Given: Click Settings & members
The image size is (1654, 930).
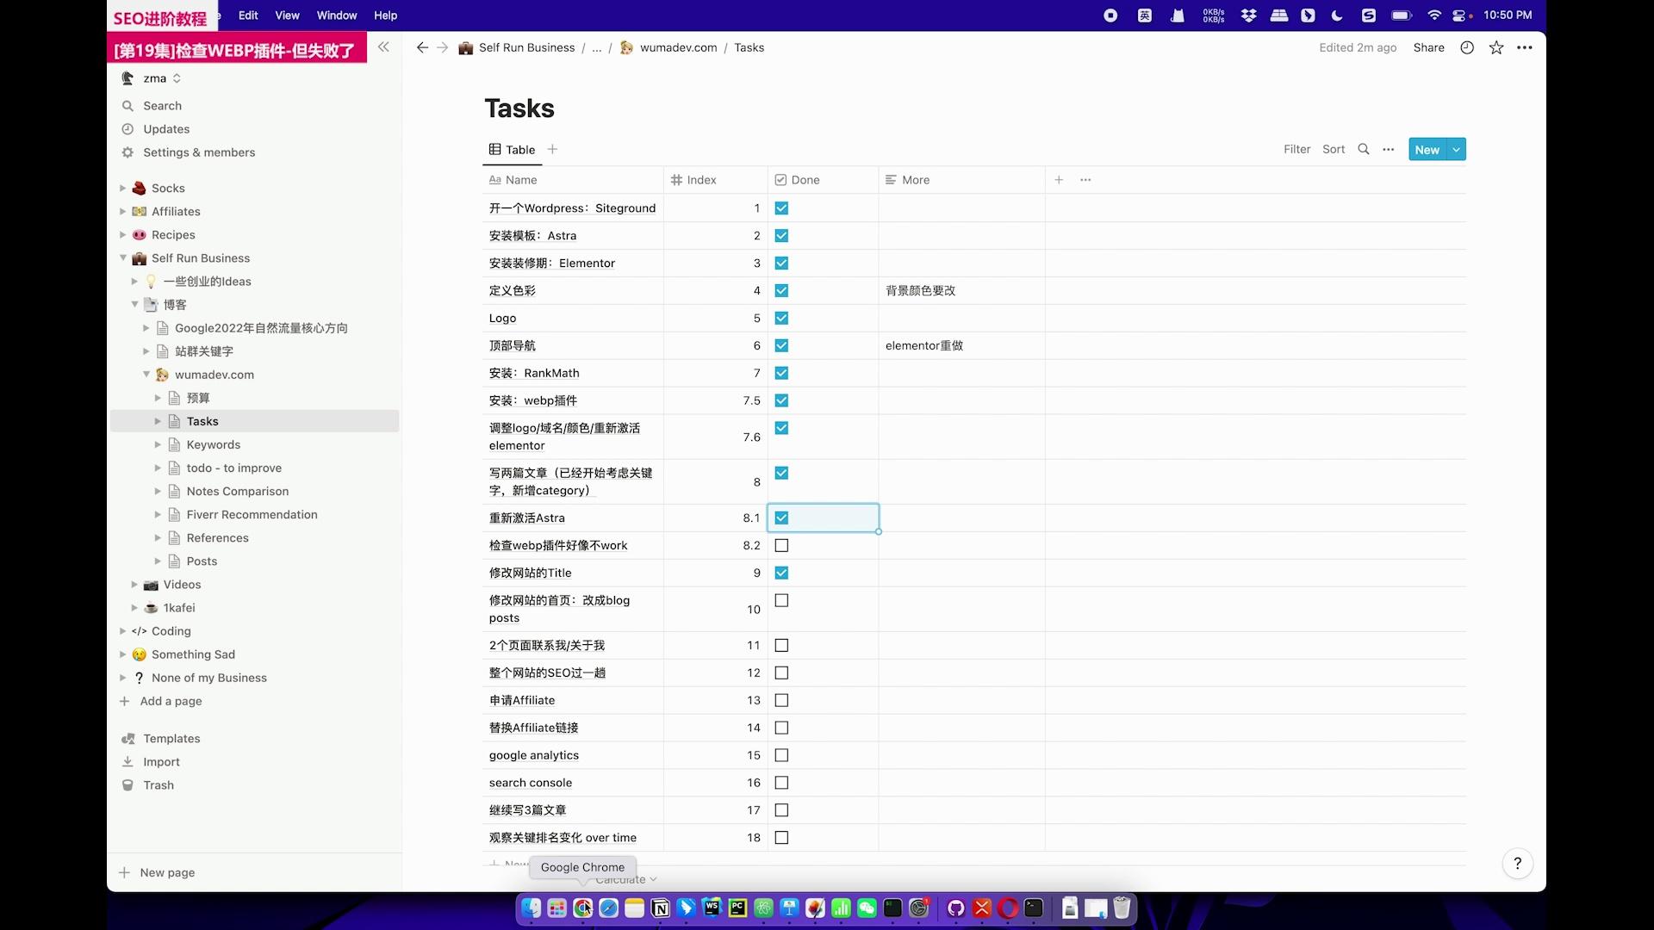Looking at the screenshot, I should tap(199, 152).
